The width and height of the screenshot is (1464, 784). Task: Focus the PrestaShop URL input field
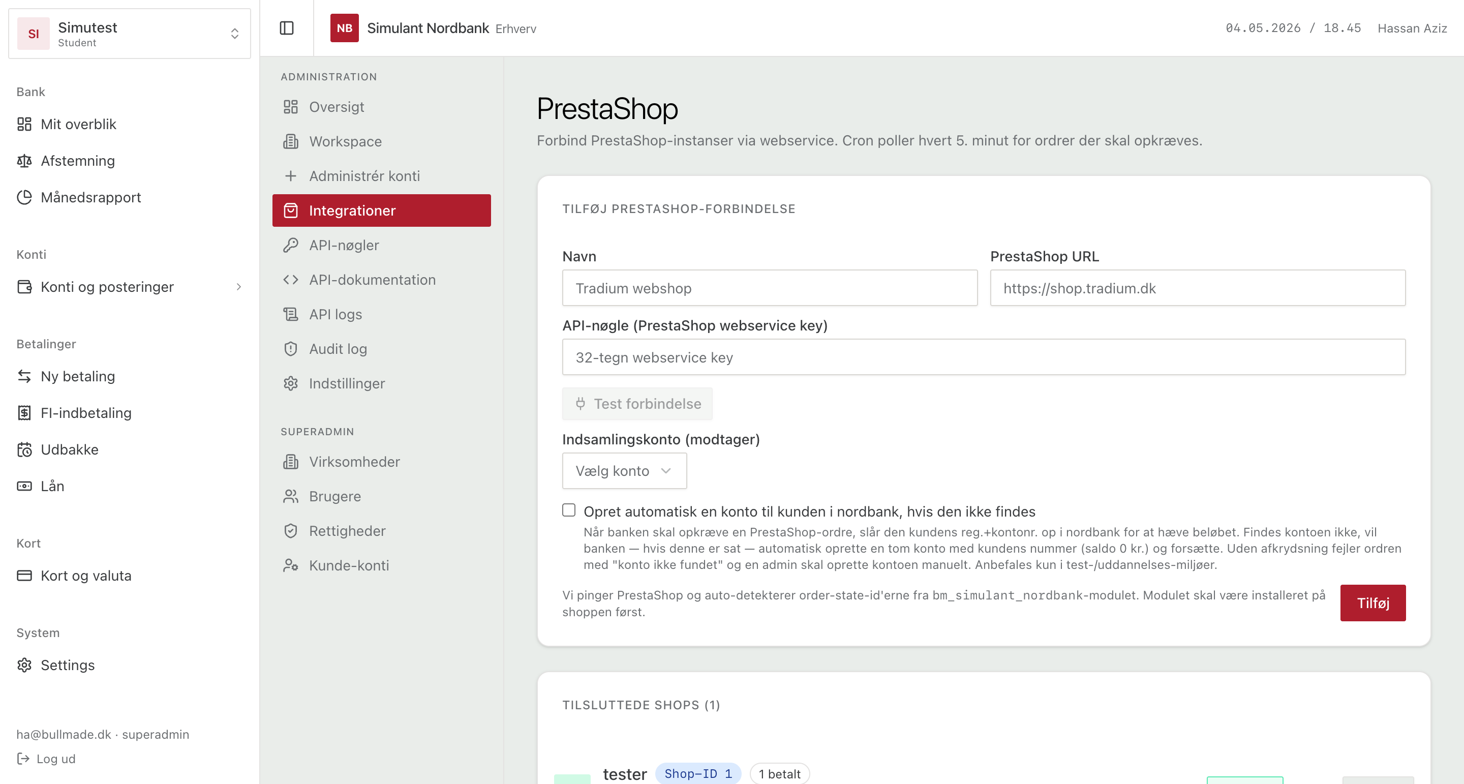pos(1198,288)
